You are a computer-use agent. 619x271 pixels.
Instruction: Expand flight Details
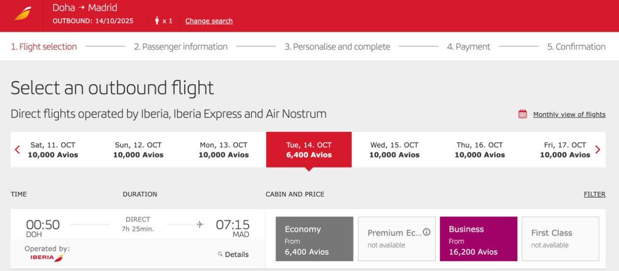237,254
